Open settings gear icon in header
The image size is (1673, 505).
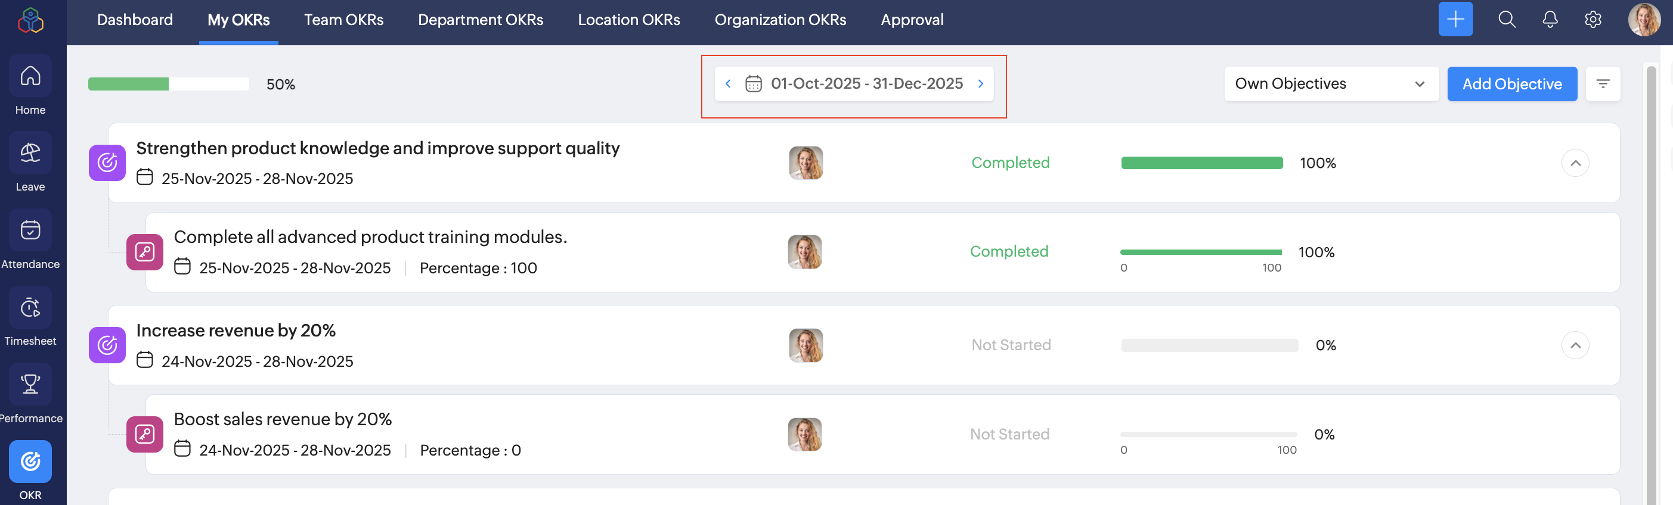coord(1593,20)
